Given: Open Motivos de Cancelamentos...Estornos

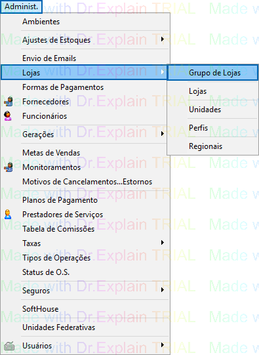Looking at the screenshot, I should (x=85, y=182).
